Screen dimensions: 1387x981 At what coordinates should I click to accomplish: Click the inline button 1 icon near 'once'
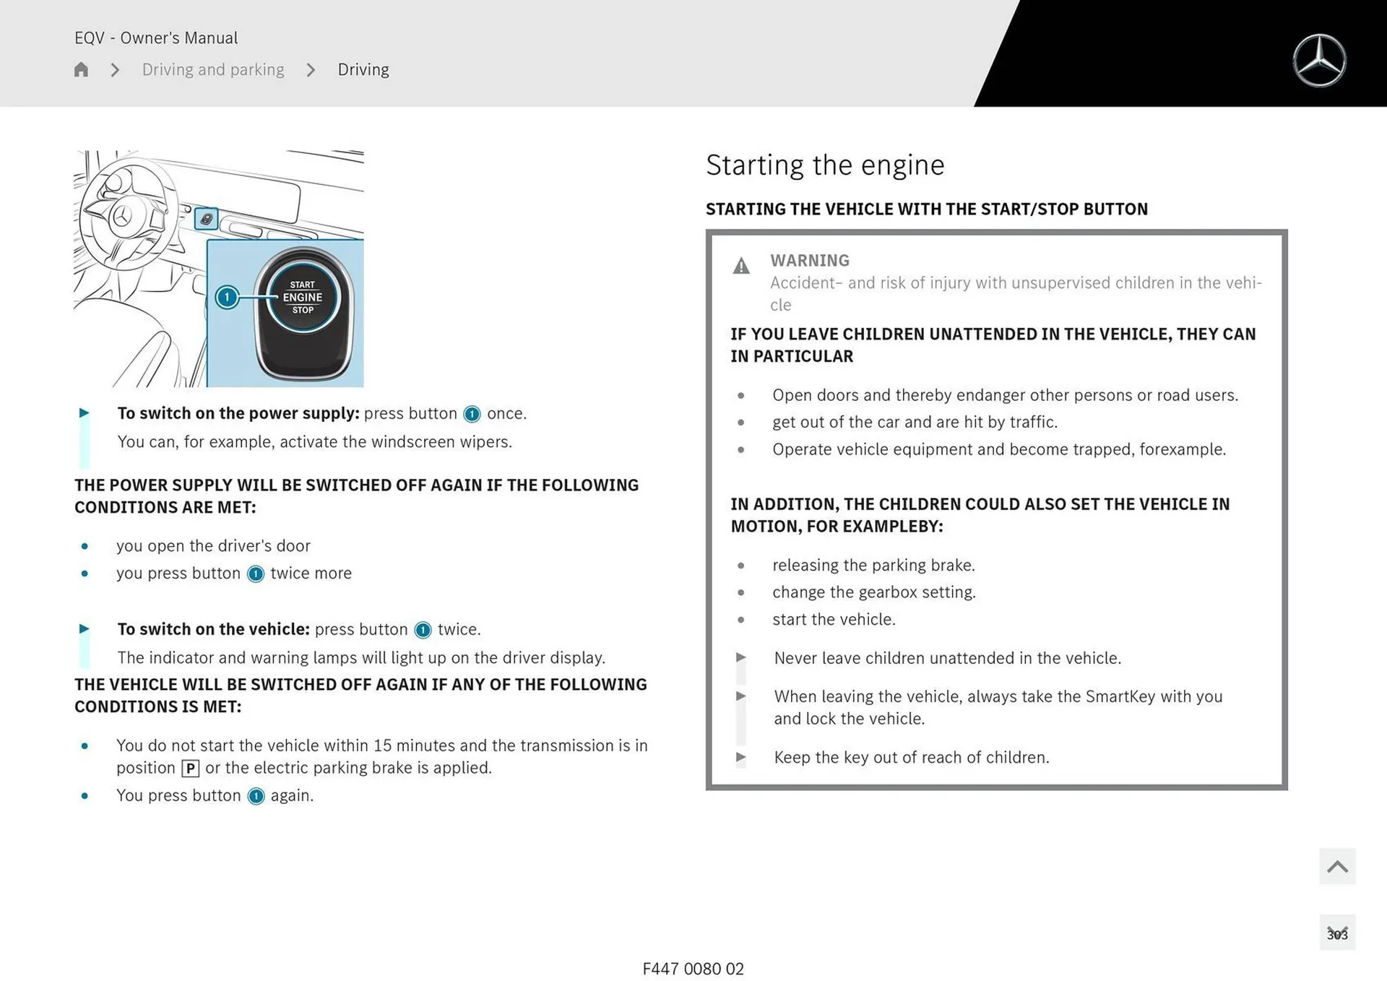pyautogui.click(x=471, y=414)
